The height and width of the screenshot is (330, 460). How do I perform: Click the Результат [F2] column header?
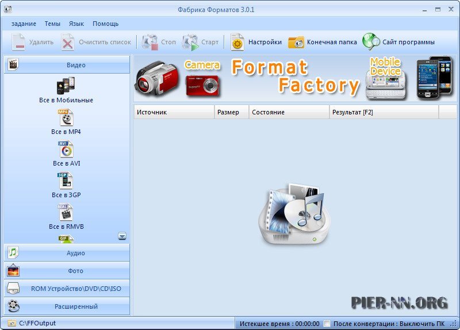pos(384,112)
